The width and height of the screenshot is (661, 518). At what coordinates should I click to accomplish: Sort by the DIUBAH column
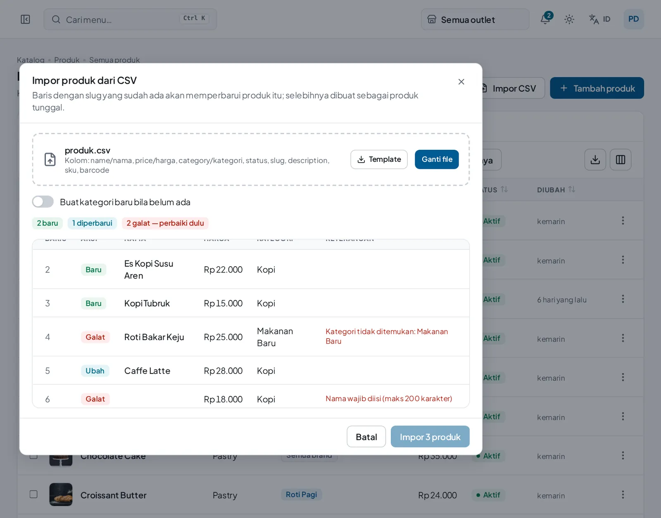click(x=556, y=189)
